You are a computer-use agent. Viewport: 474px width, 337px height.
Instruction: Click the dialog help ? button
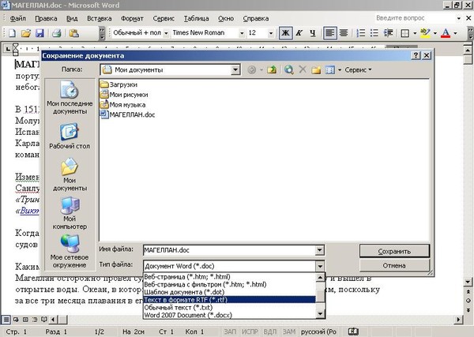[416, 55]
